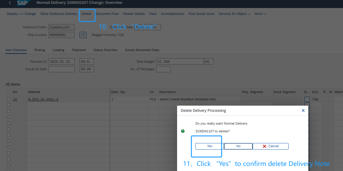The width and height of the screenshot is (343, 171).
Task: Click the Actual GI Date field
Action: tap(61, 69)
